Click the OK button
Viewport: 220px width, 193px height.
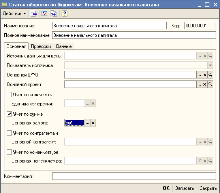(166, 188)
